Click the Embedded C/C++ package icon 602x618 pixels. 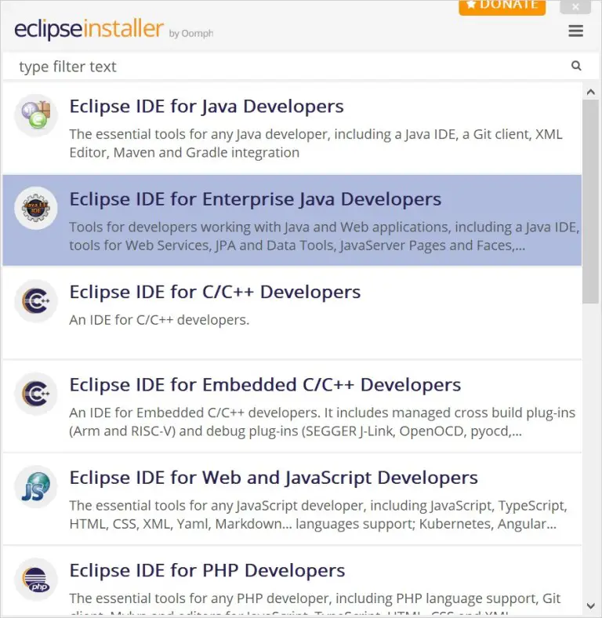[x=36, y=394]
